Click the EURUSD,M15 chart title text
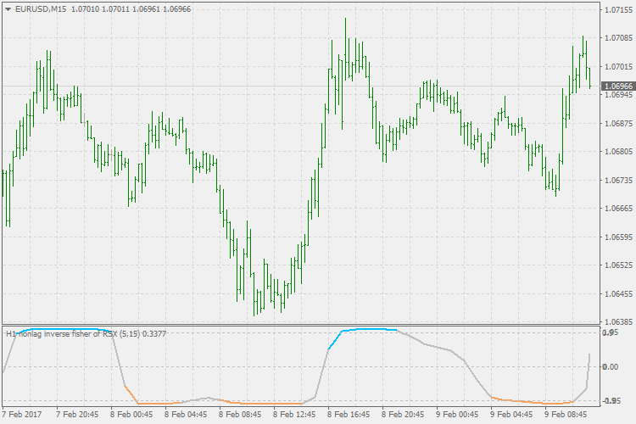Viewport: 636px width, 424px height. 42,8
